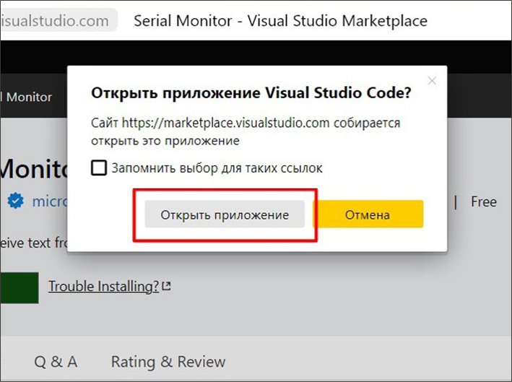The image size is (512, 382).
Task: Click the 'Открыть приложение' button
Action: click(x=225, y=214)
